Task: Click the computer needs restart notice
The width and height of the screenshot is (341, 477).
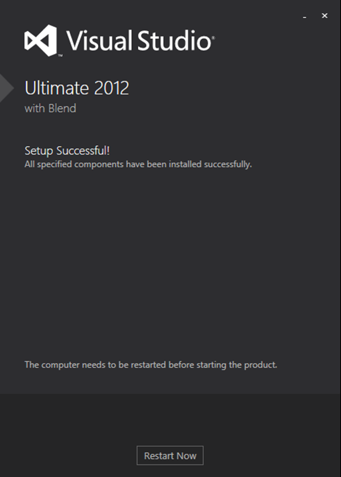Action: tap(151, 365)
